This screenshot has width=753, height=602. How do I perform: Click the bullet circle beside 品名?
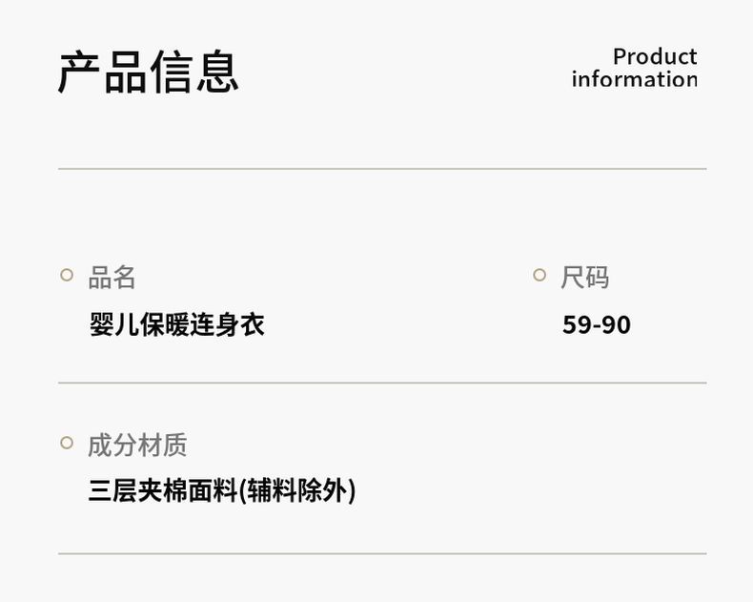(x=67, y=275)
